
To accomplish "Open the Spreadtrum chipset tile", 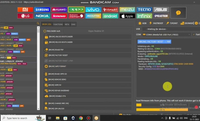I will [x=161, y=16].
